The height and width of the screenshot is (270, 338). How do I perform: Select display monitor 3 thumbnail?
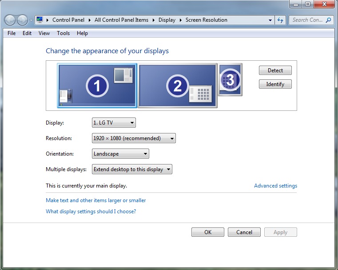[x=230, y=80]
